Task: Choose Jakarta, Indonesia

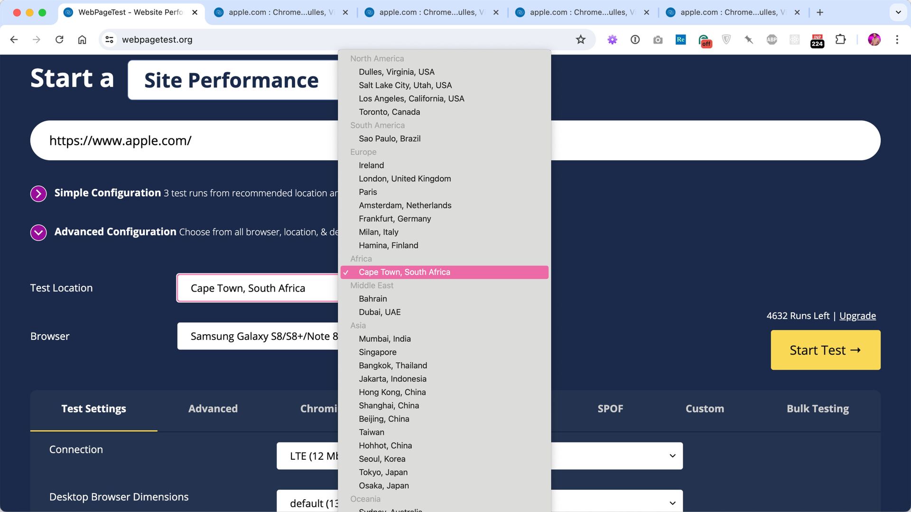Action: (445, 379)
